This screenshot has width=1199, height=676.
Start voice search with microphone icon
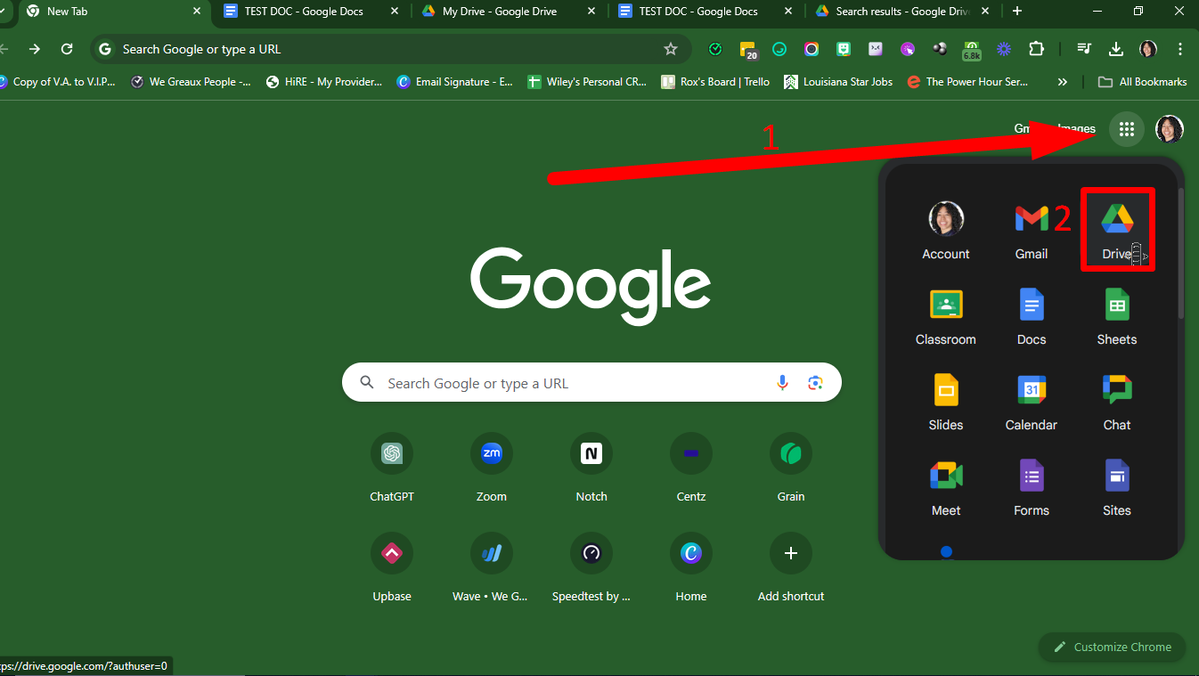pyautogui.click(x=782, y=383)
